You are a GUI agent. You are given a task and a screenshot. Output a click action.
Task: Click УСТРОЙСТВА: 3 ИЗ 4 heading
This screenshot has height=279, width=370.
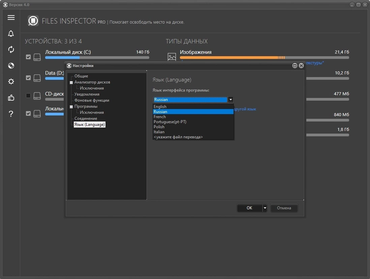click(x=53, y=41)
